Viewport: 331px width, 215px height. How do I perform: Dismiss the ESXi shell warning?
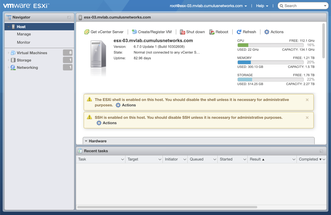pos(307,100)
